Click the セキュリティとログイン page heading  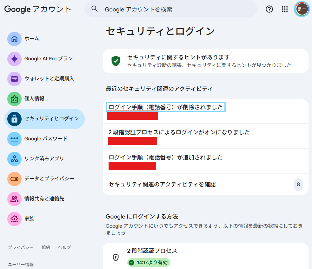point(160,31)
